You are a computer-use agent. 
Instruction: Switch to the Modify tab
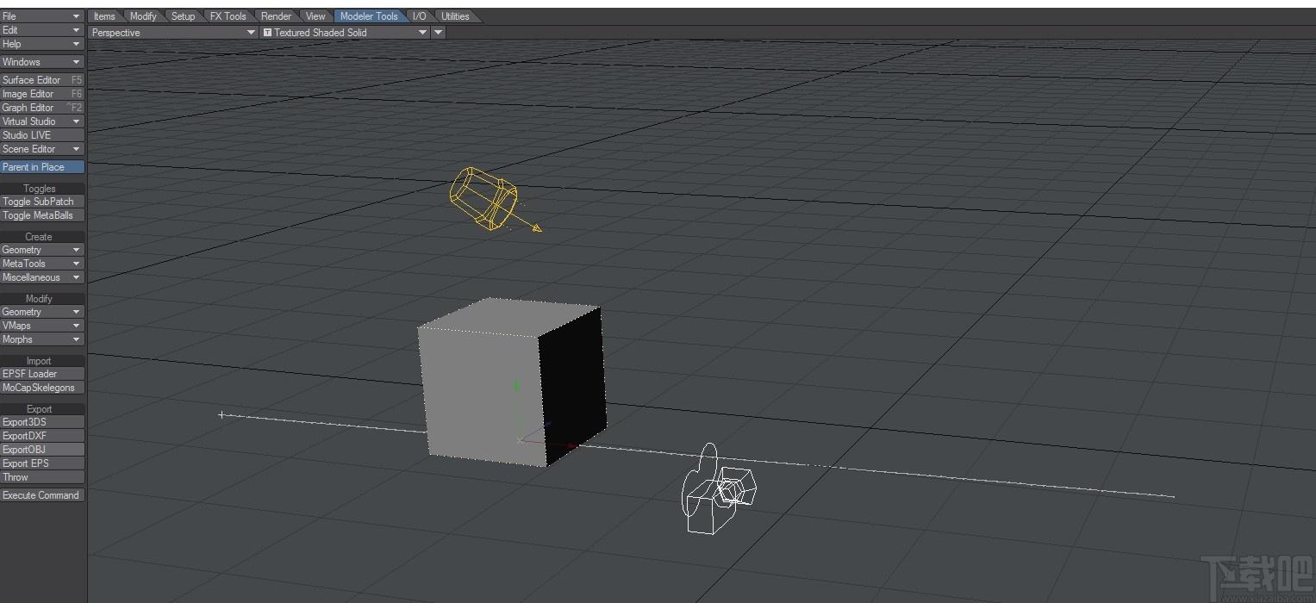coord(143,16)
